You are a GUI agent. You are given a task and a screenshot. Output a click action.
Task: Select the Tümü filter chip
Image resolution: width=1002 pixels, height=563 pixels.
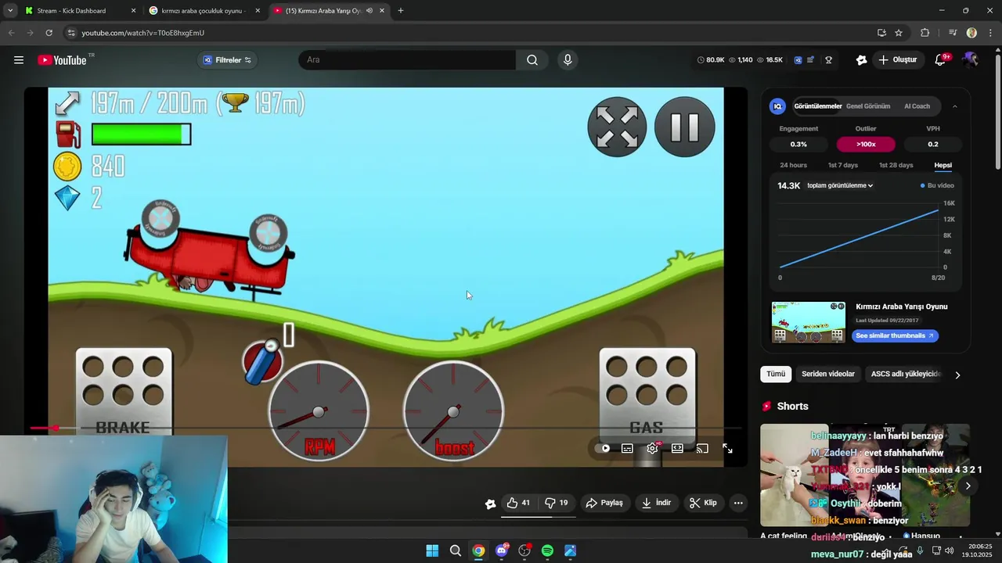click(776, 374)
